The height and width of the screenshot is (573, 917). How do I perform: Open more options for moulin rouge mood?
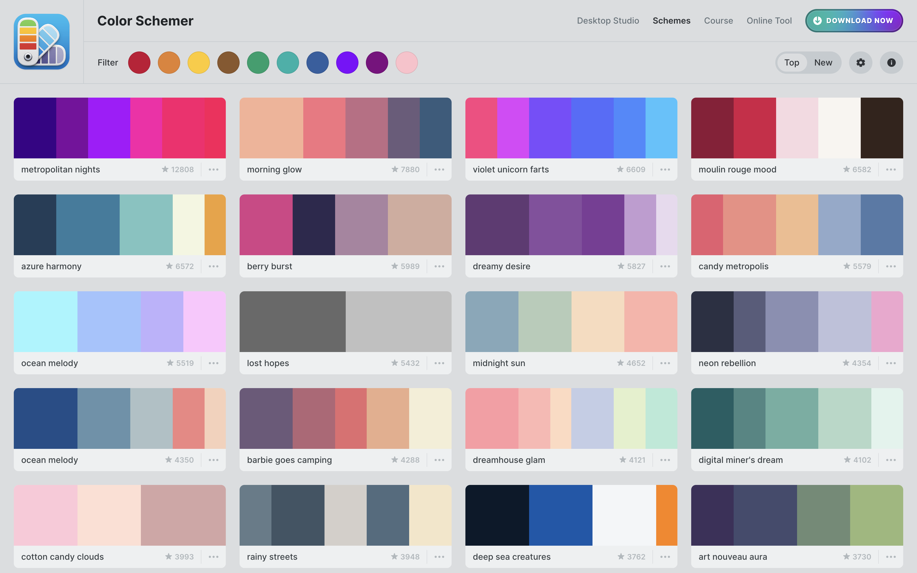[891, 170]
